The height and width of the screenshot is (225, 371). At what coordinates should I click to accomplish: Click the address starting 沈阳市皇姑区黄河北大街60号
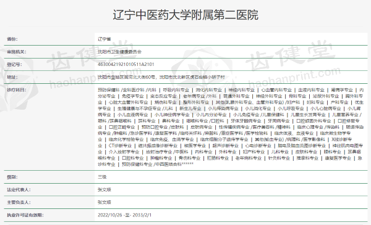[x=161, y=77]
